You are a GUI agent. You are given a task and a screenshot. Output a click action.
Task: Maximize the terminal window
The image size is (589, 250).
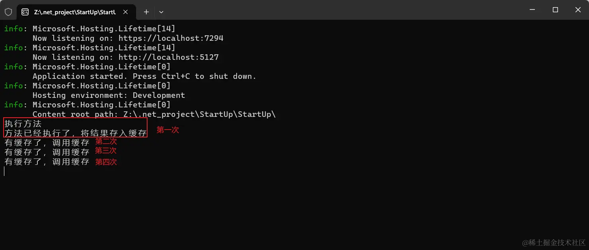[x=555, y=10]
